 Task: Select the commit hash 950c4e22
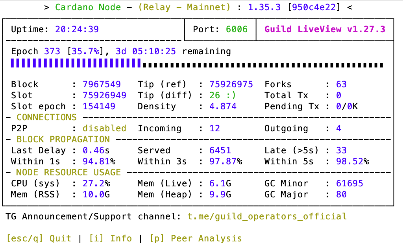click(314, 7)
